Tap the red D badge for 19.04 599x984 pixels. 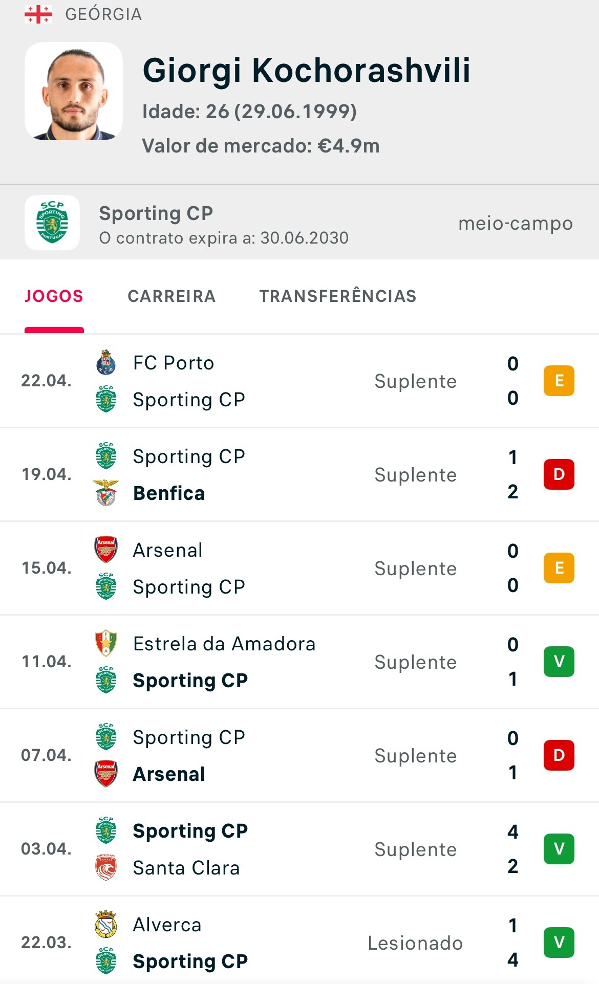[x=559, y=474]
